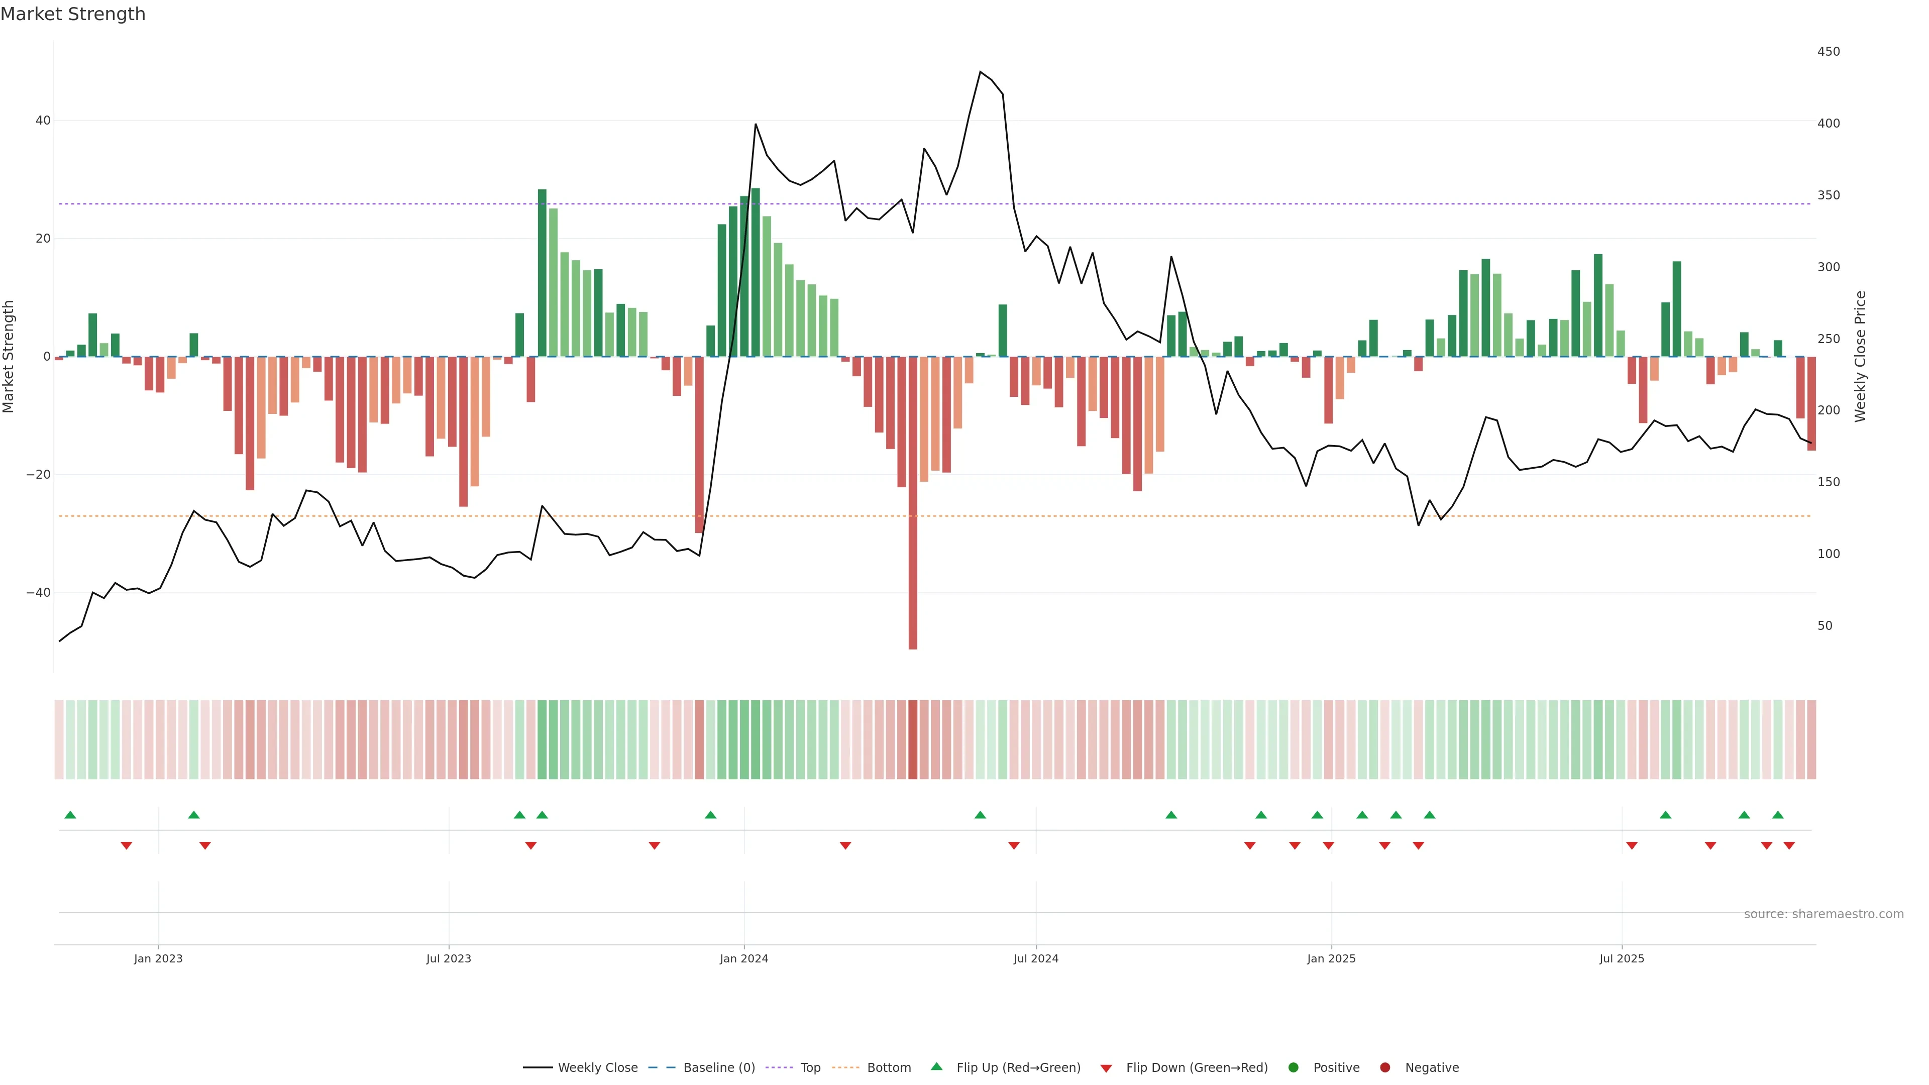Hide the Top threshold legend item

coord(809,1067)
